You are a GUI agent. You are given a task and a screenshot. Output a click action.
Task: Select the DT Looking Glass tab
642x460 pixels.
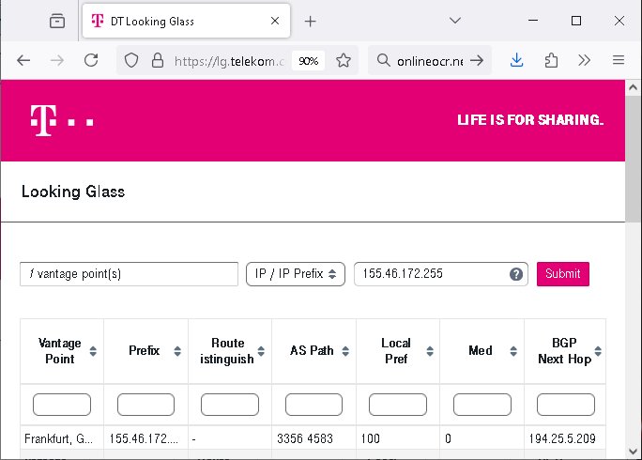coord(186,21)
